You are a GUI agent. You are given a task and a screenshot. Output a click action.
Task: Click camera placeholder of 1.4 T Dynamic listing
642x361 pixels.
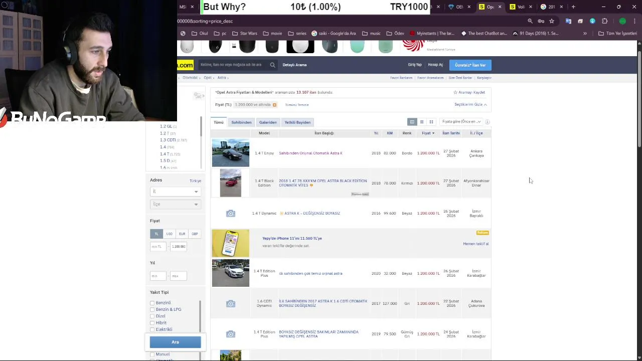click(x=230, y=214)
